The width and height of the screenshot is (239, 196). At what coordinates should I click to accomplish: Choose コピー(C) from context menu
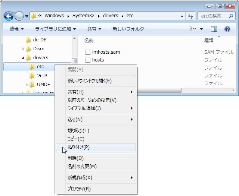click(96, 139)
